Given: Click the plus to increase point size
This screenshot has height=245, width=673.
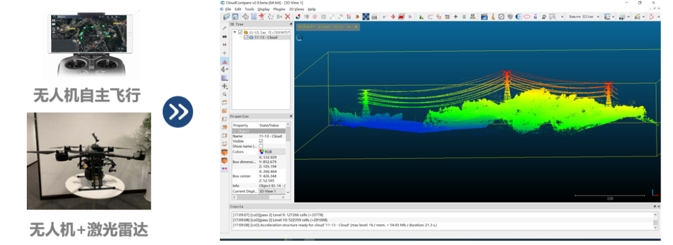Looking at the screenshot, I should [x=356, y=27].
